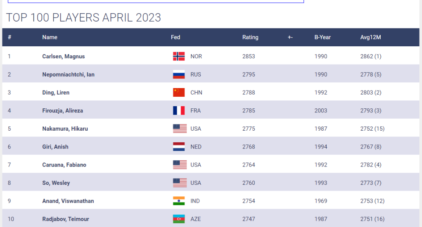This screenshot has width=422, height=227.
Task: Click Radjabov, Teimour name link
Action: [65, 219]
